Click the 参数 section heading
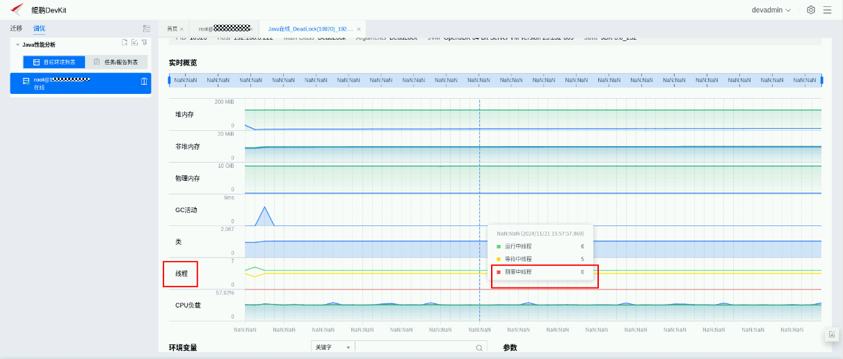843x359 pixels. (x=510, y=347)
